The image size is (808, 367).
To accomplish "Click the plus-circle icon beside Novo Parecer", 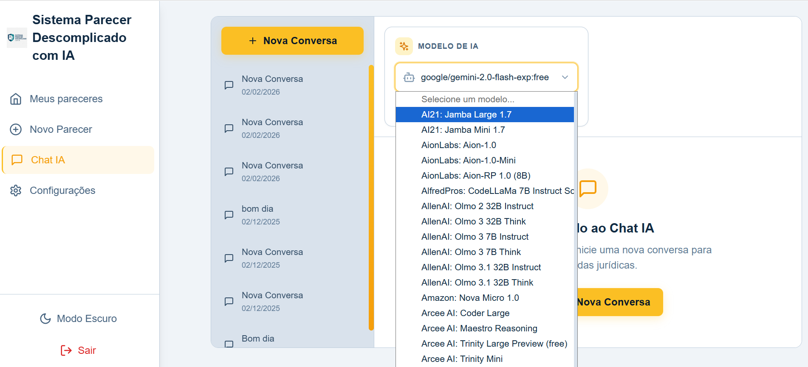I will (x=16, y=129).
